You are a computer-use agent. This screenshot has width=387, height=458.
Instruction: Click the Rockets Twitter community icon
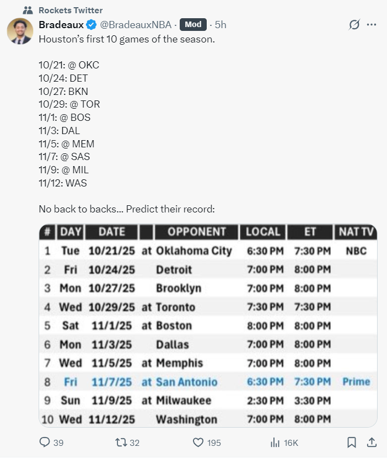point(28,10)
